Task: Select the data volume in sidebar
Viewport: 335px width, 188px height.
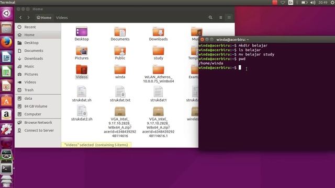Action: tap(38, 99)
